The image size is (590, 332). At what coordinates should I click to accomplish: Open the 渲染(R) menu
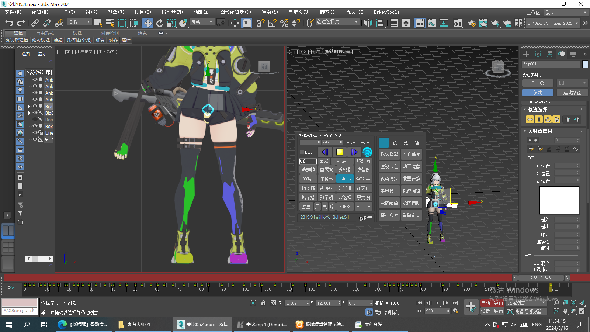270,12
